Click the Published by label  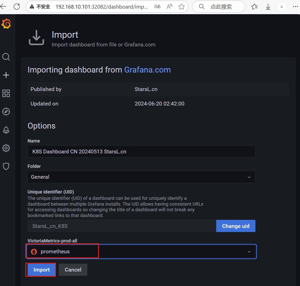coord(46,89)
